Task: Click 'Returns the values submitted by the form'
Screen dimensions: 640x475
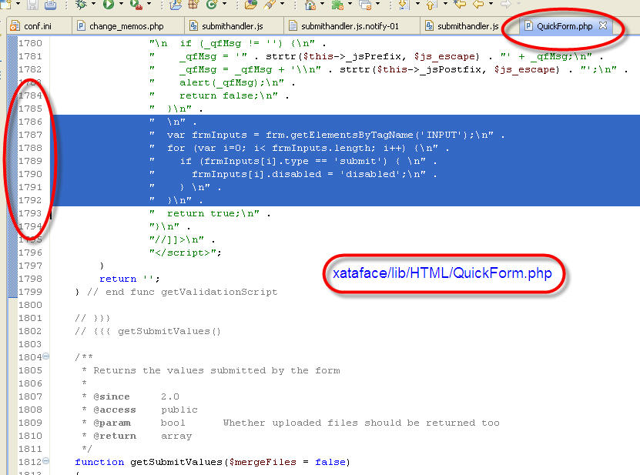Action: coord(216,370)
